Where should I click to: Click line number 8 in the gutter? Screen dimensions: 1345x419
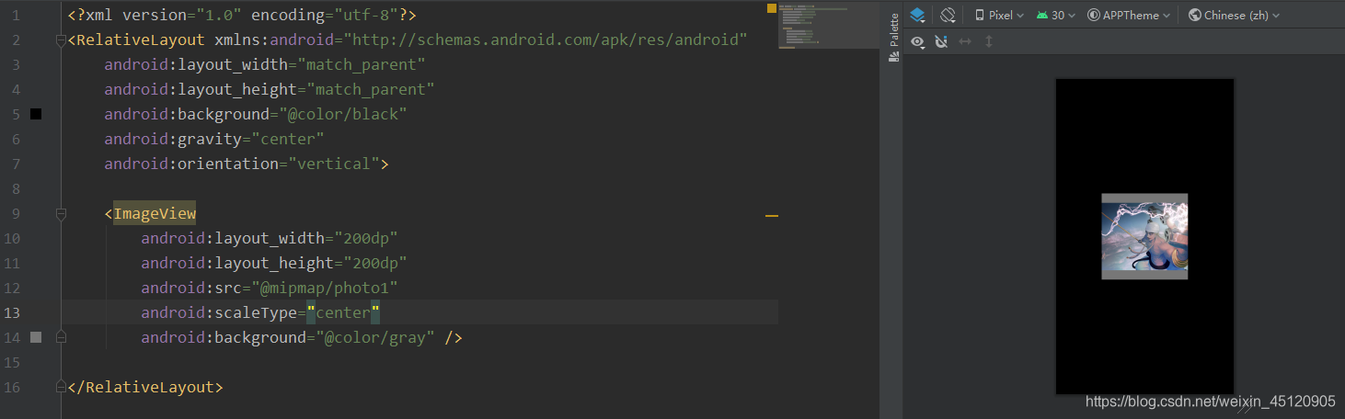(x=16, y=188)
